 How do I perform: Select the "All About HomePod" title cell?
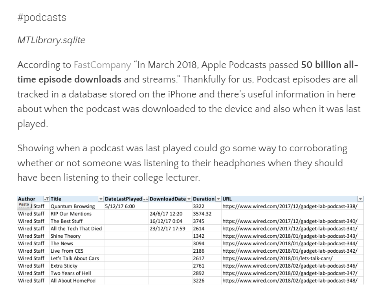coord(73,281)
